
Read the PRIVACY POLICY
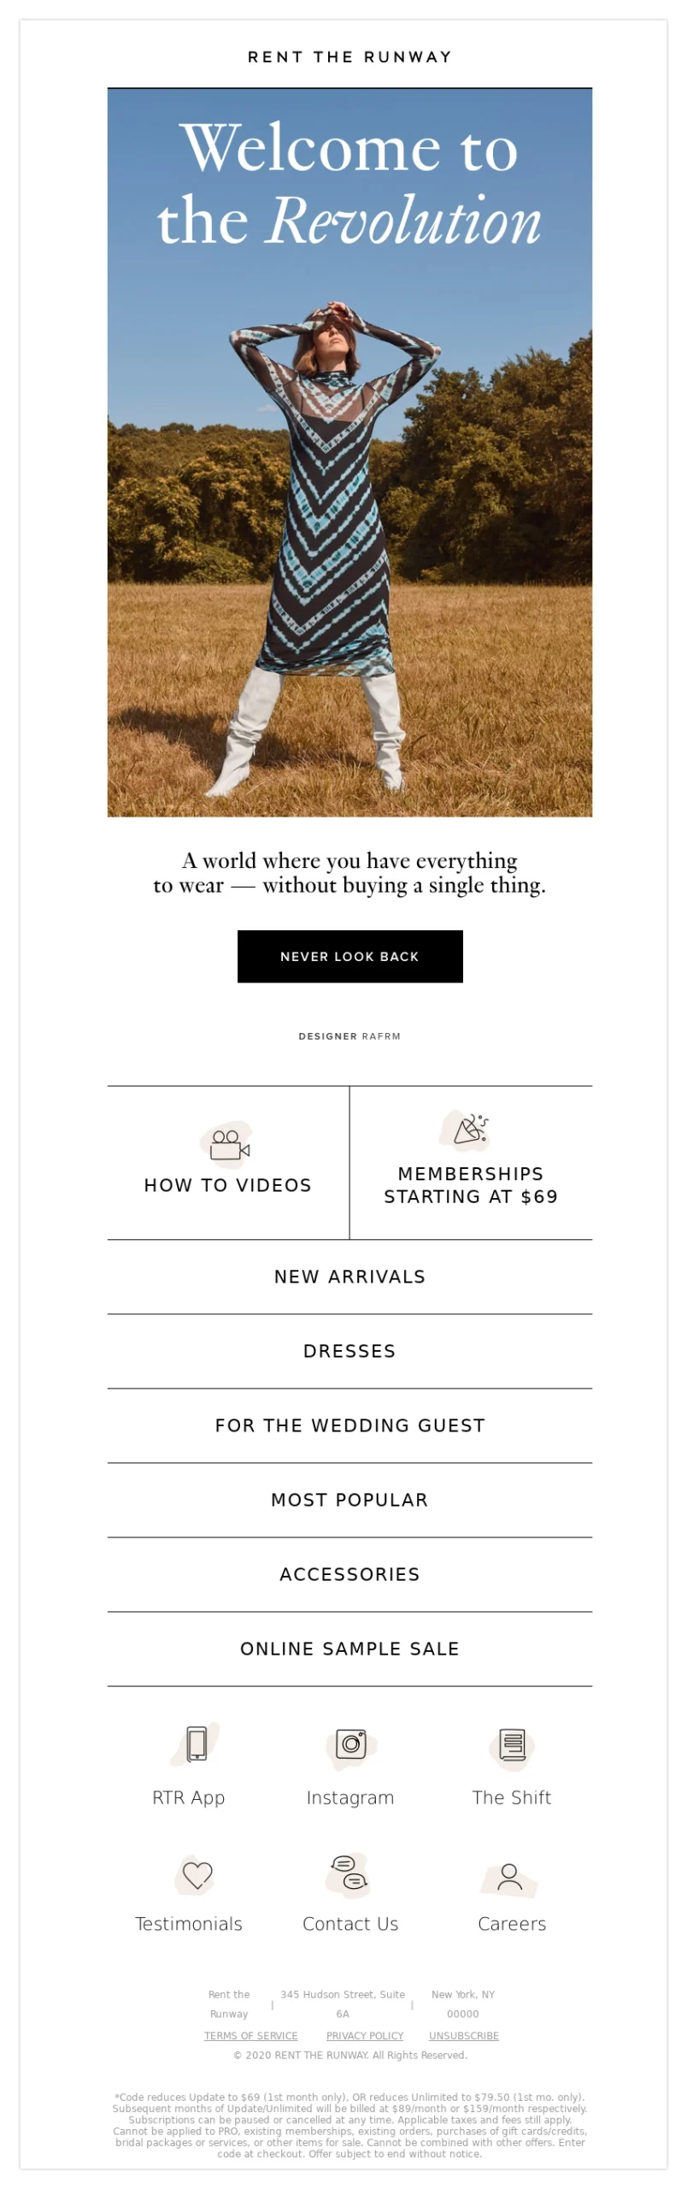click(365, 2035)
